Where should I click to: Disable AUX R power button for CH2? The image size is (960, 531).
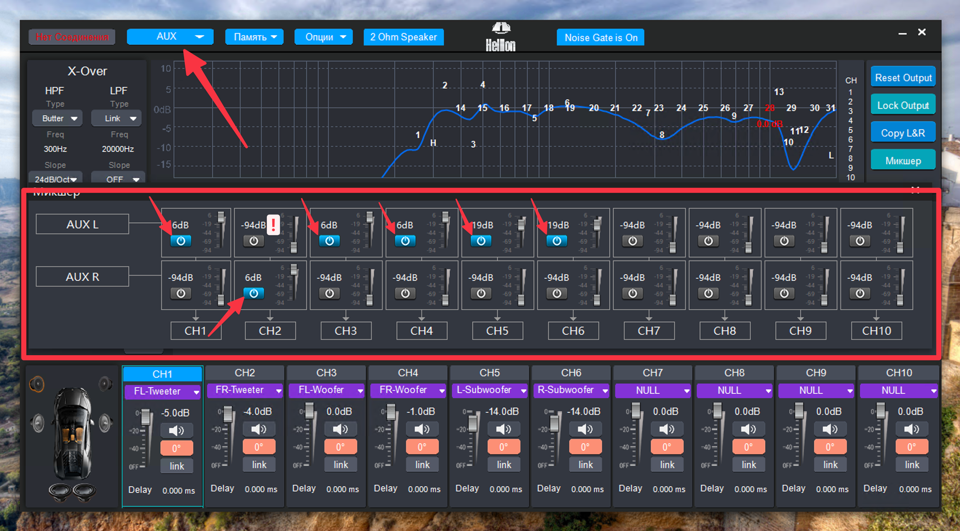pyautogui.click(x=254, y=293)
